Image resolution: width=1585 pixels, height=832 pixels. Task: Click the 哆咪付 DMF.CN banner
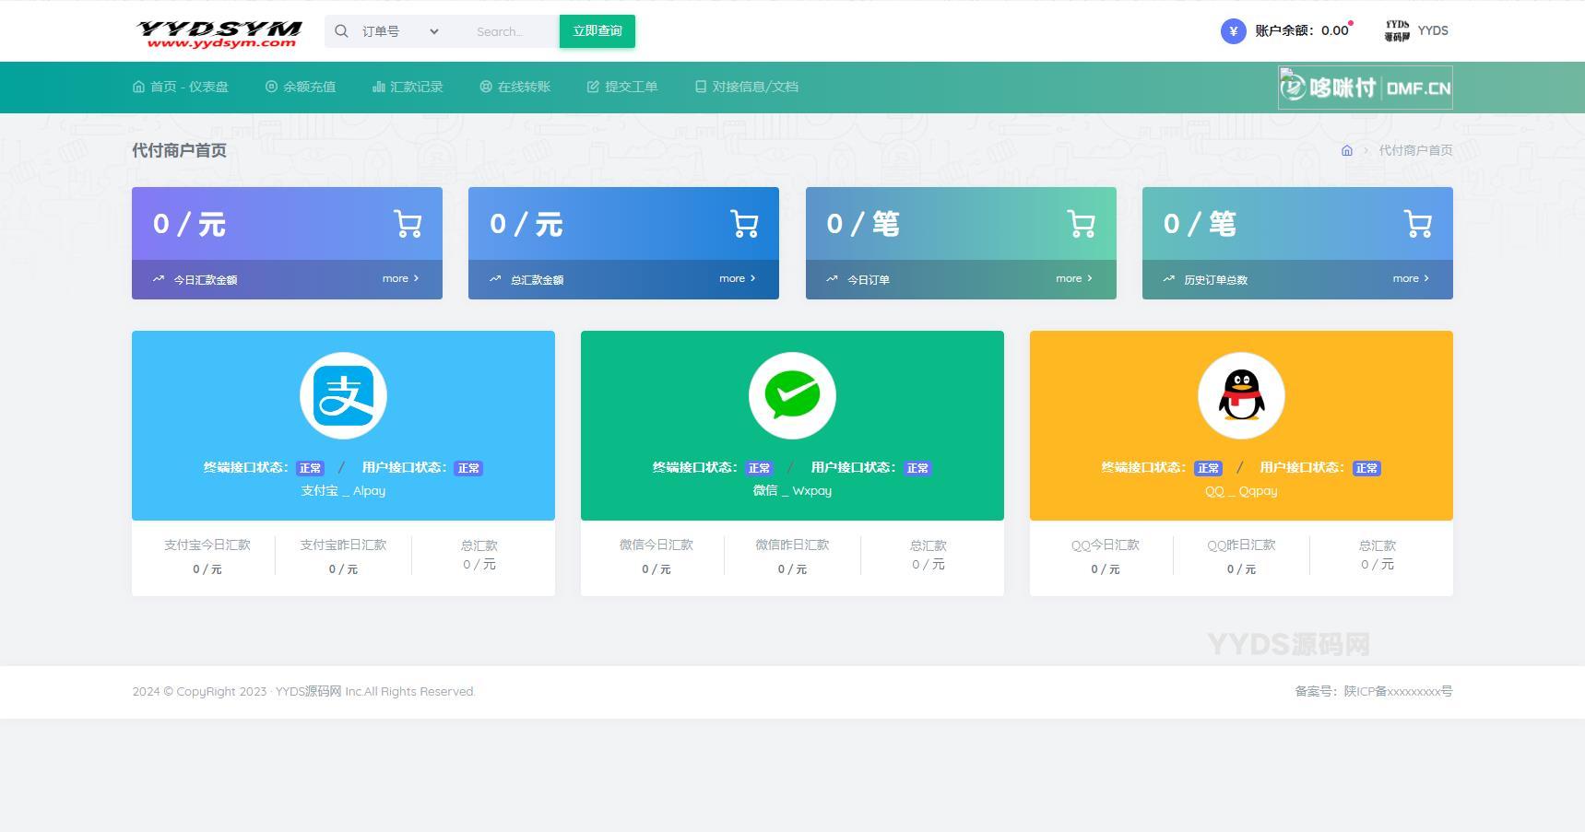[1365, 88]
